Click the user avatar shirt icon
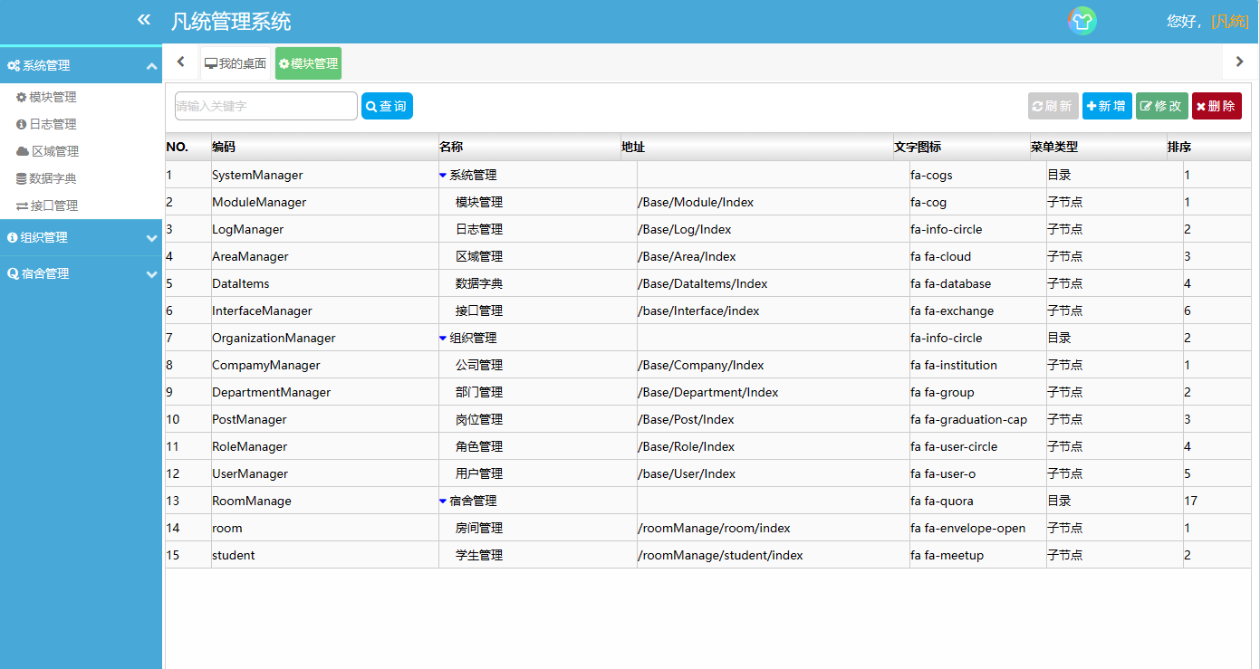The image size is (1260, 669). tap(1082, 21)
